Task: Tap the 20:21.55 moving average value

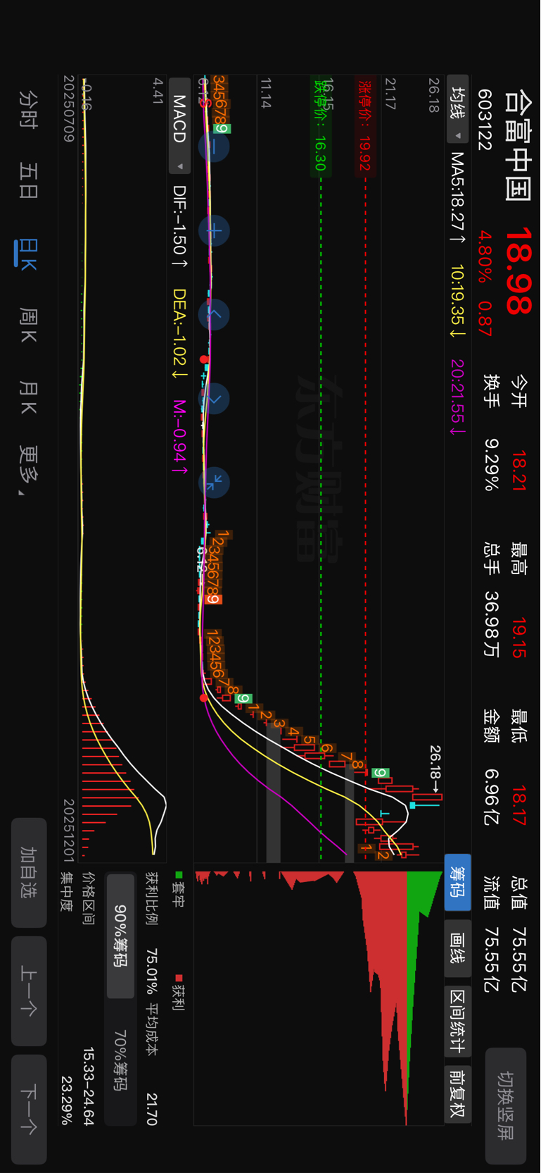Action: 457,397
